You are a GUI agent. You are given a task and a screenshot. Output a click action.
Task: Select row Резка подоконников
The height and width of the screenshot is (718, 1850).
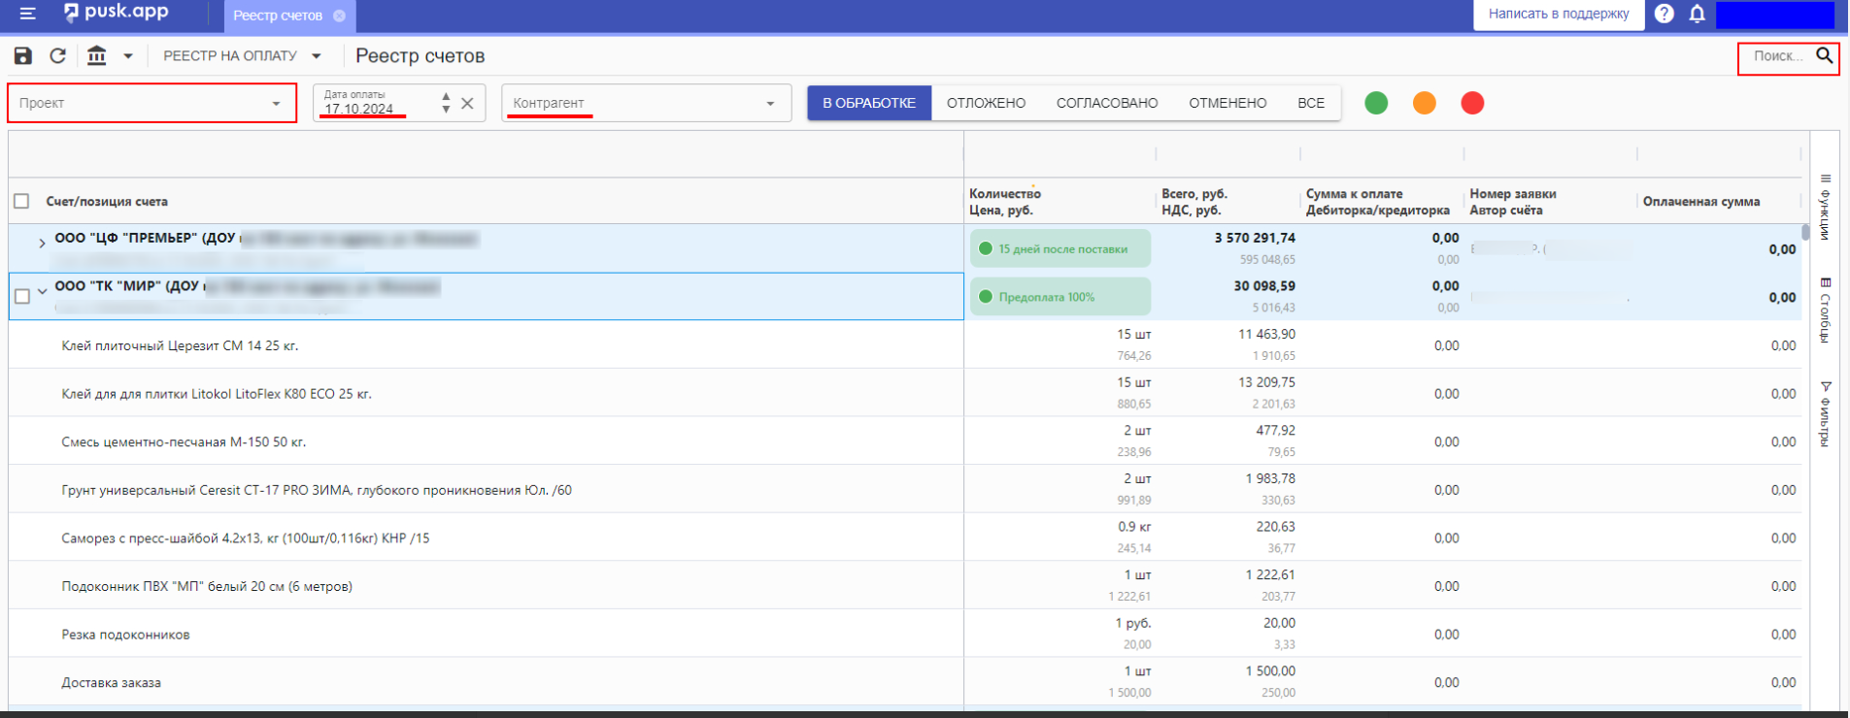tap(905, 634)
